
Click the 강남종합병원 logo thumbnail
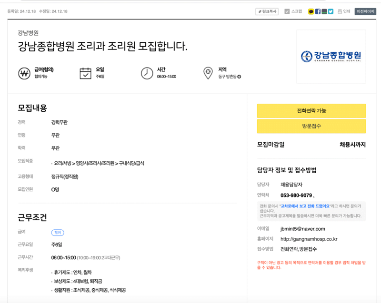click(331, 57)
